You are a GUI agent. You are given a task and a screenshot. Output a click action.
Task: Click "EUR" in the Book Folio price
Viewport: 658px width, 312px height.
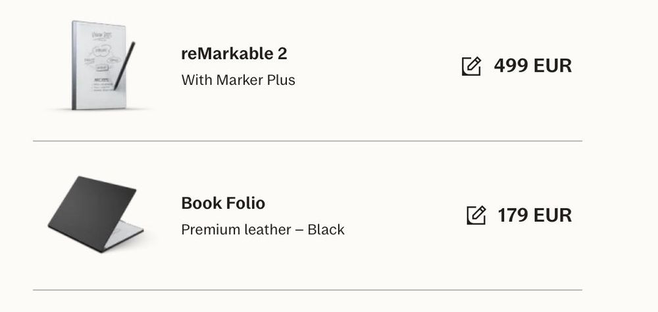[553, 215]
